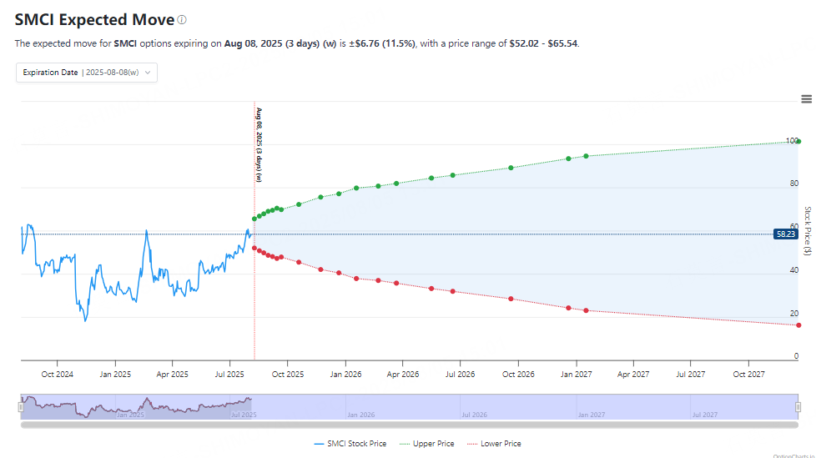Click the Jan 2026 x-axis label
The image size is (816, 458).
[345, 375]
